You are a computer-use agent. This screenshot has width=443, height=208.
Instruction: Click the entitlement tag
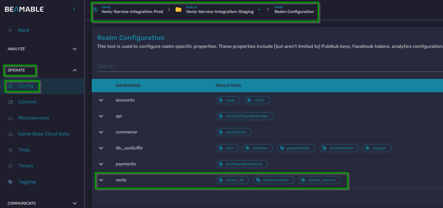[339, 148]
